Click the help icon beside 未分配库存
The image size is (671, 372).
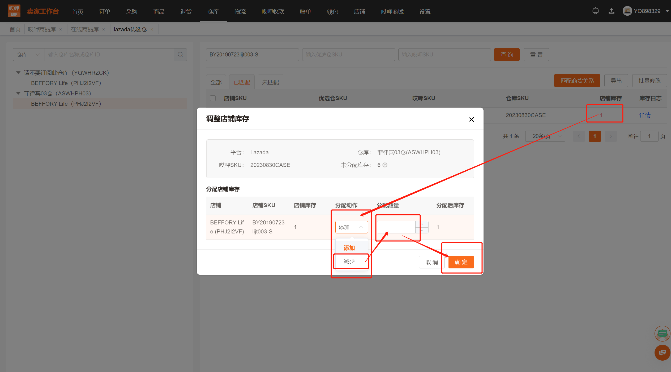[385, 165]
